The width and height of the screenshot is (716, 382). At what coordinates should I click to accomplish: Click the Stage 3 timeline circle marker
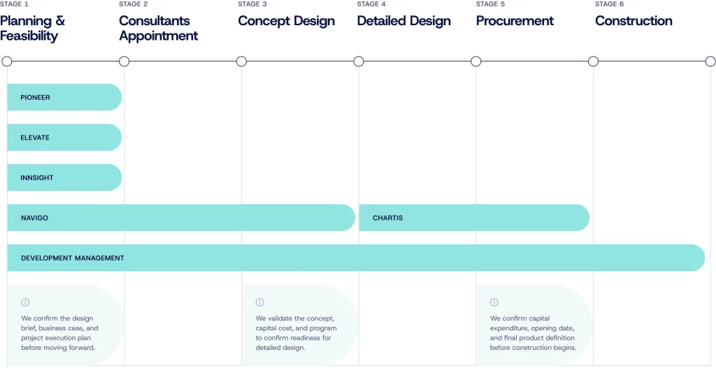point(241,61)
